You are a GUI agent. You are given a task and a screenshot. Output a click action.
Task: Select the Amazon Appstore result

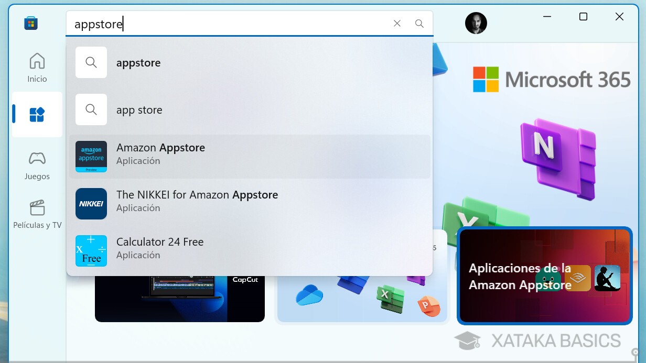click(x=250, y=157)
